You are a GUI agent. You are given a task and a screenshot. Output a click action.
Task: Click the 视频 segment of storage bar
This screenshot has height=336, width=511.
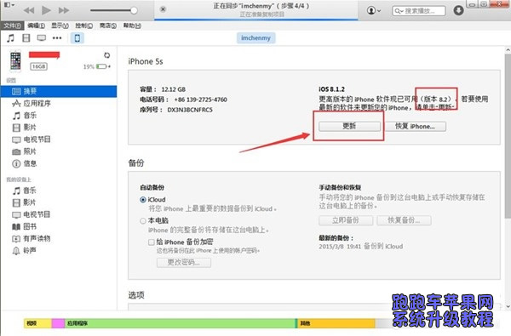[x=37, y=323]
